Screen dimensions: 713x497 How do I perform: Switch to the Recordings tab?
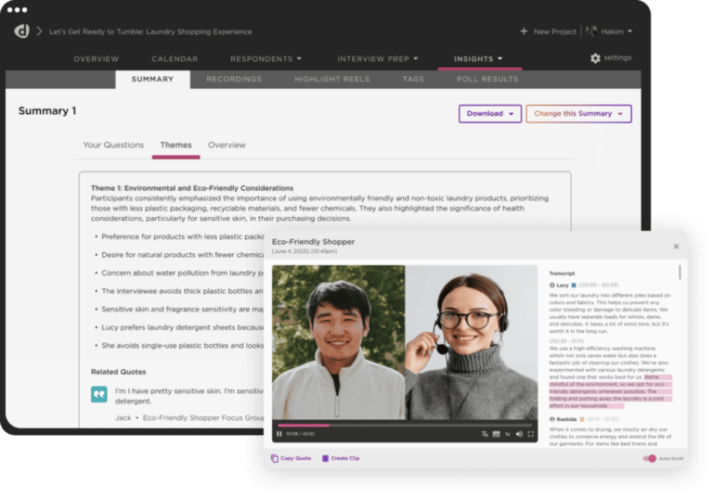[233, 79]
